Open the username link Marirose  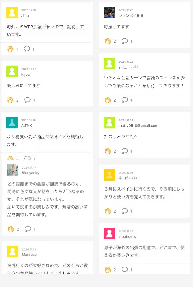[29, 255]
